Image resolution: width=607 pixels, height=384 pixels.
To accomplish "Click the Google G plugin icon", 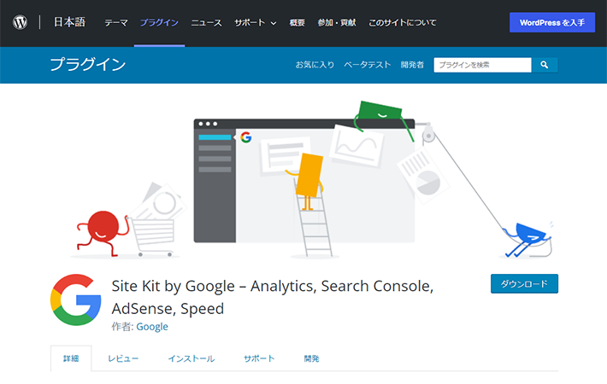I will point(75,300).
